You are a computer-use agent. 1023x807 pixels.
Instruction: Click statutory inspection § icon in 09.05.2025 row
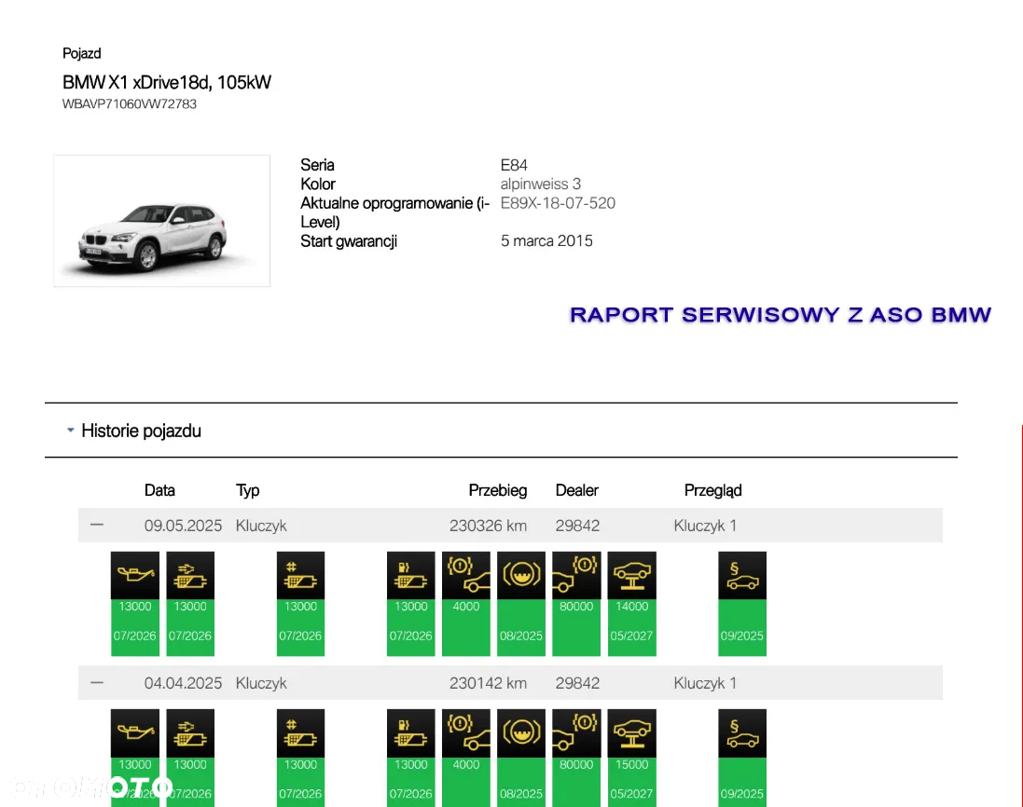point(742,576)
